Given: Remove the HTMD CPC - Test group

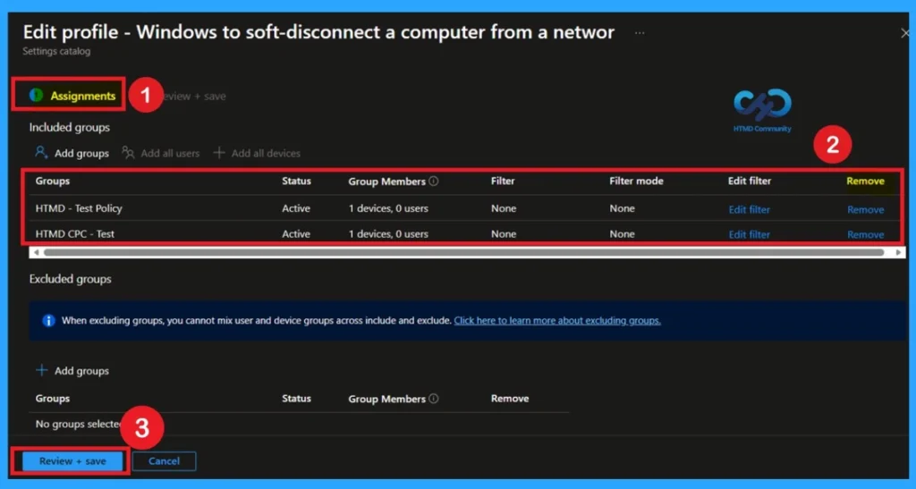Looking at the screenshot, I should (x=865, y=234).
